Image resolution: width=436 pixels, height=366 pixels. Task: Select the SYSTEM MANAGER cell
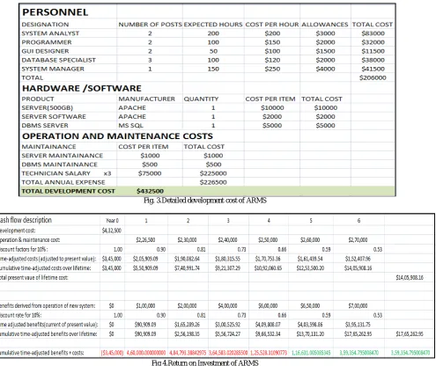(53, 69)
